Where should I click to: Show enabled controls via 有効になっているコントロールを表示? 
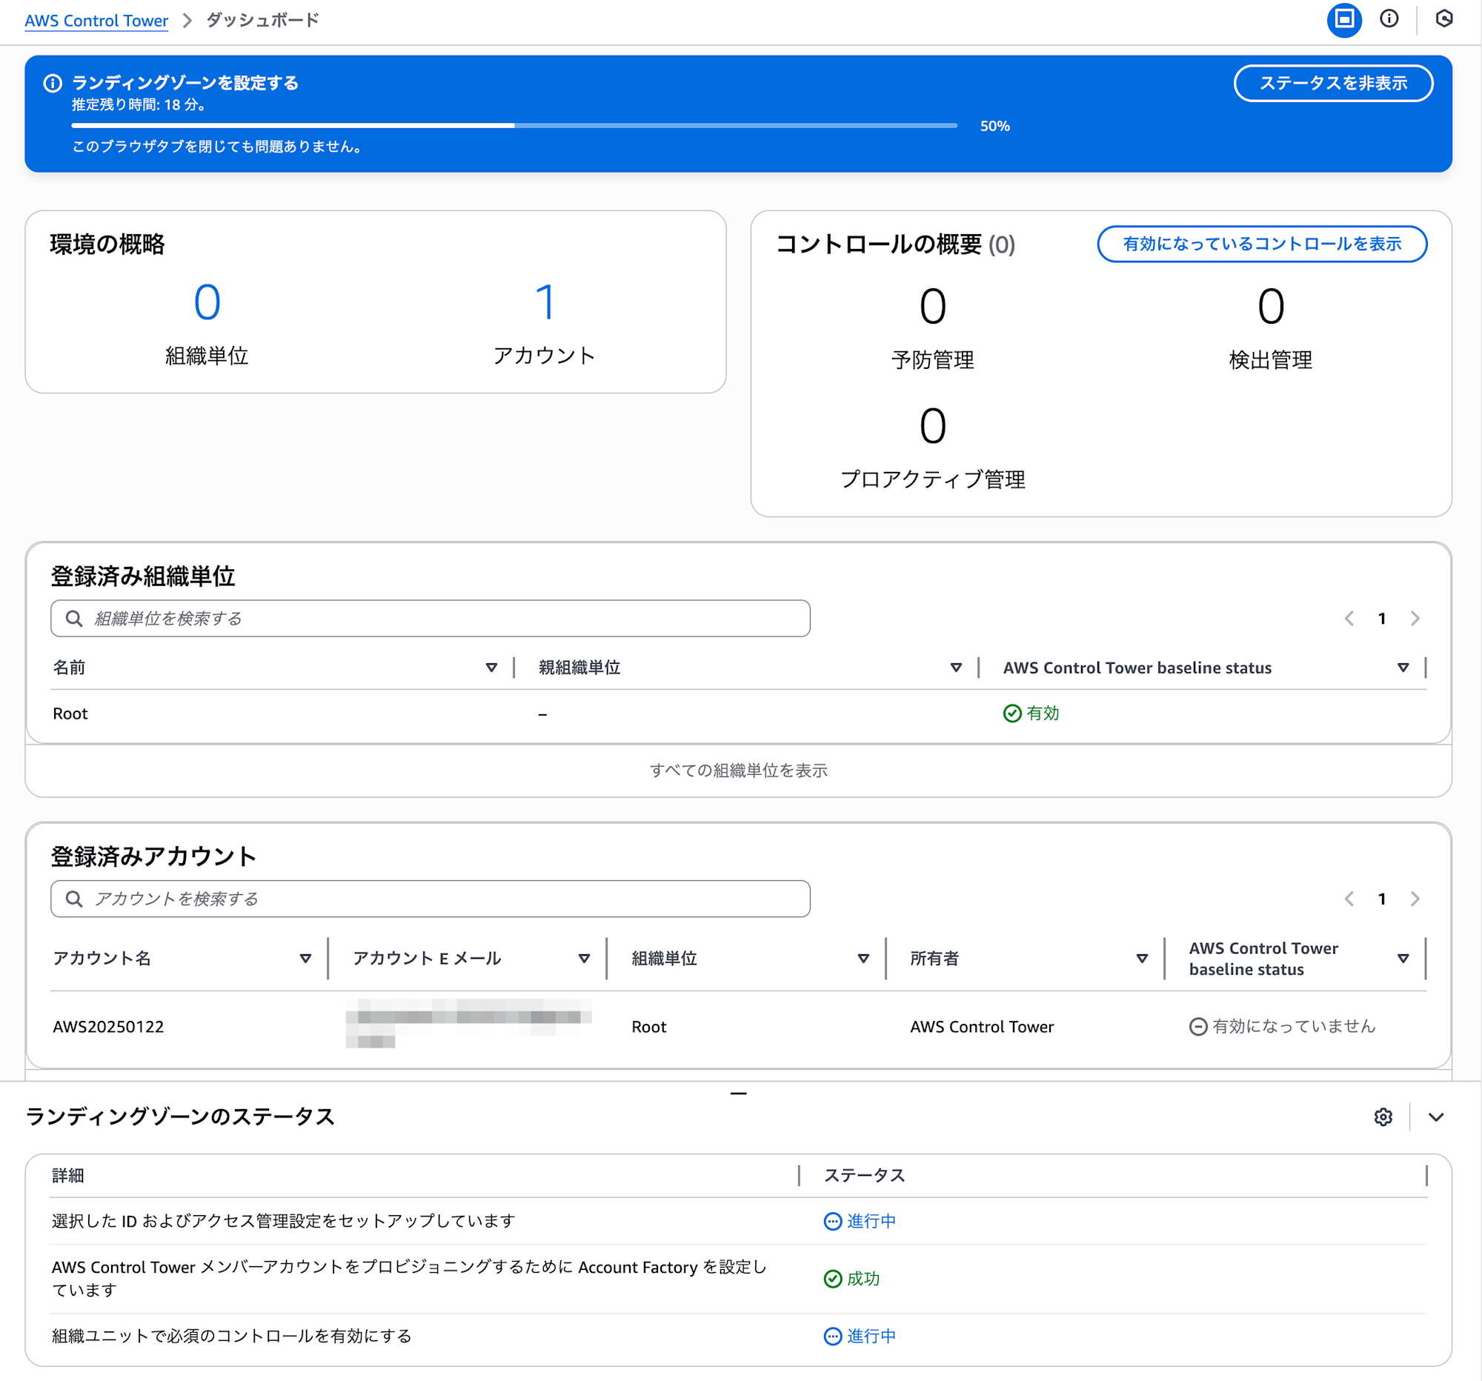(1261, 244)
